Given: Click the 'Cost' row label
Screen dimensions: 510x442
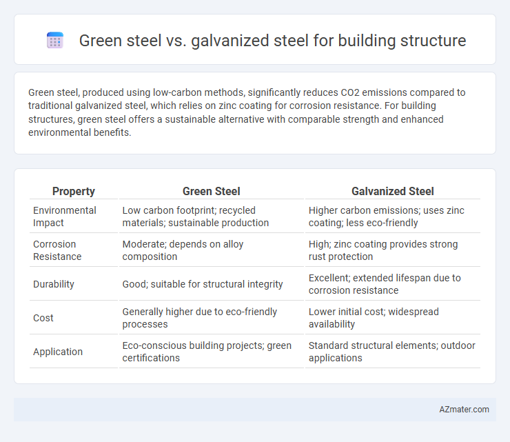Looking at the screenshot, I should point(74,318).
